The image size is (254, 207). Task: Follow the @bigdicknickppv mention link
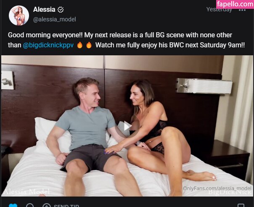click(x=48, y=45)
